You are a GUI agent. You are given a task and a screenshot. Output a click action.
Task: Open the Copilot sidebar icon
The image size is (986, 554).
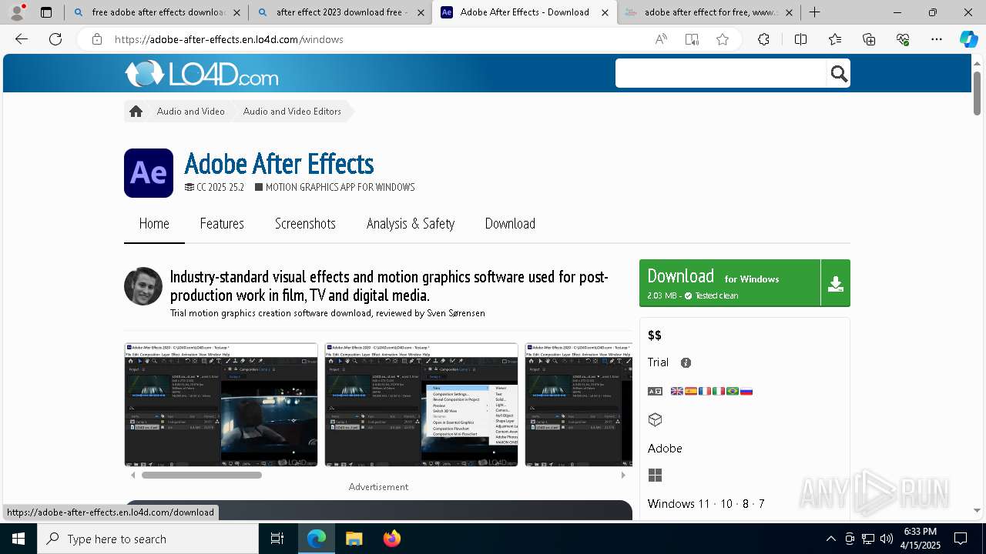(x=968, y=39)
